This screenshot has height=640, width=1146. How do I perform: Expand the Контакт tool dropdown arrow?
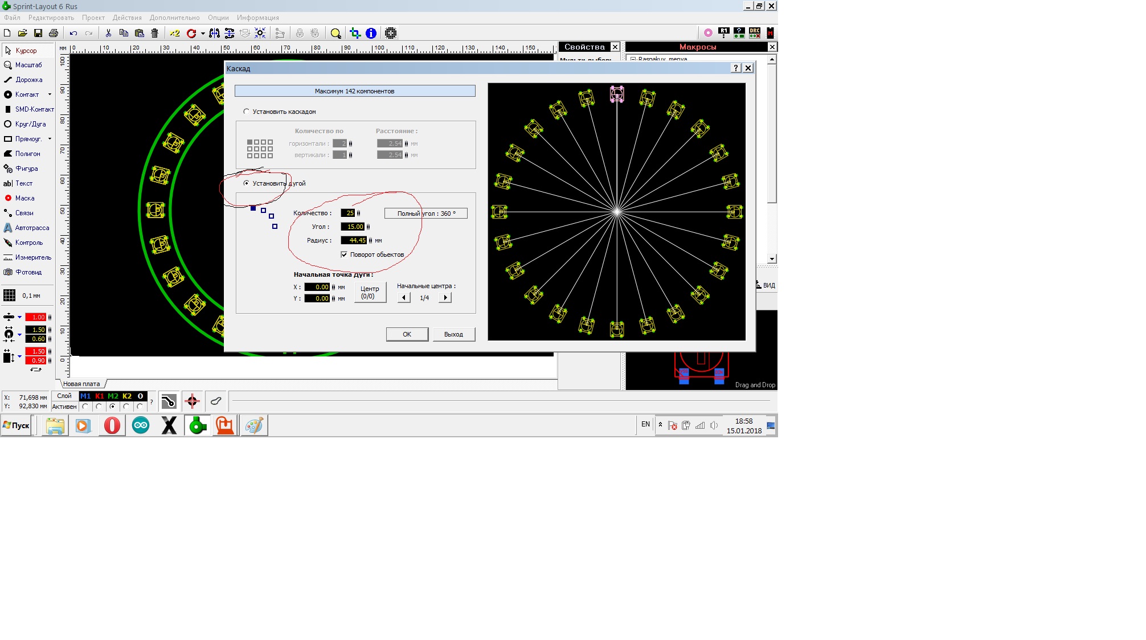[50, 95]
